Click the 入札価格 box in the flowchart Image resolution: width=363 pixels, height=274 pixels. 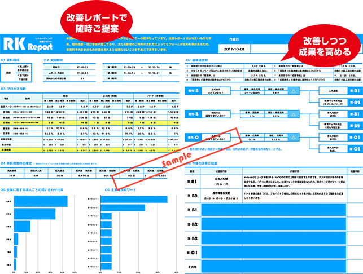334,91
